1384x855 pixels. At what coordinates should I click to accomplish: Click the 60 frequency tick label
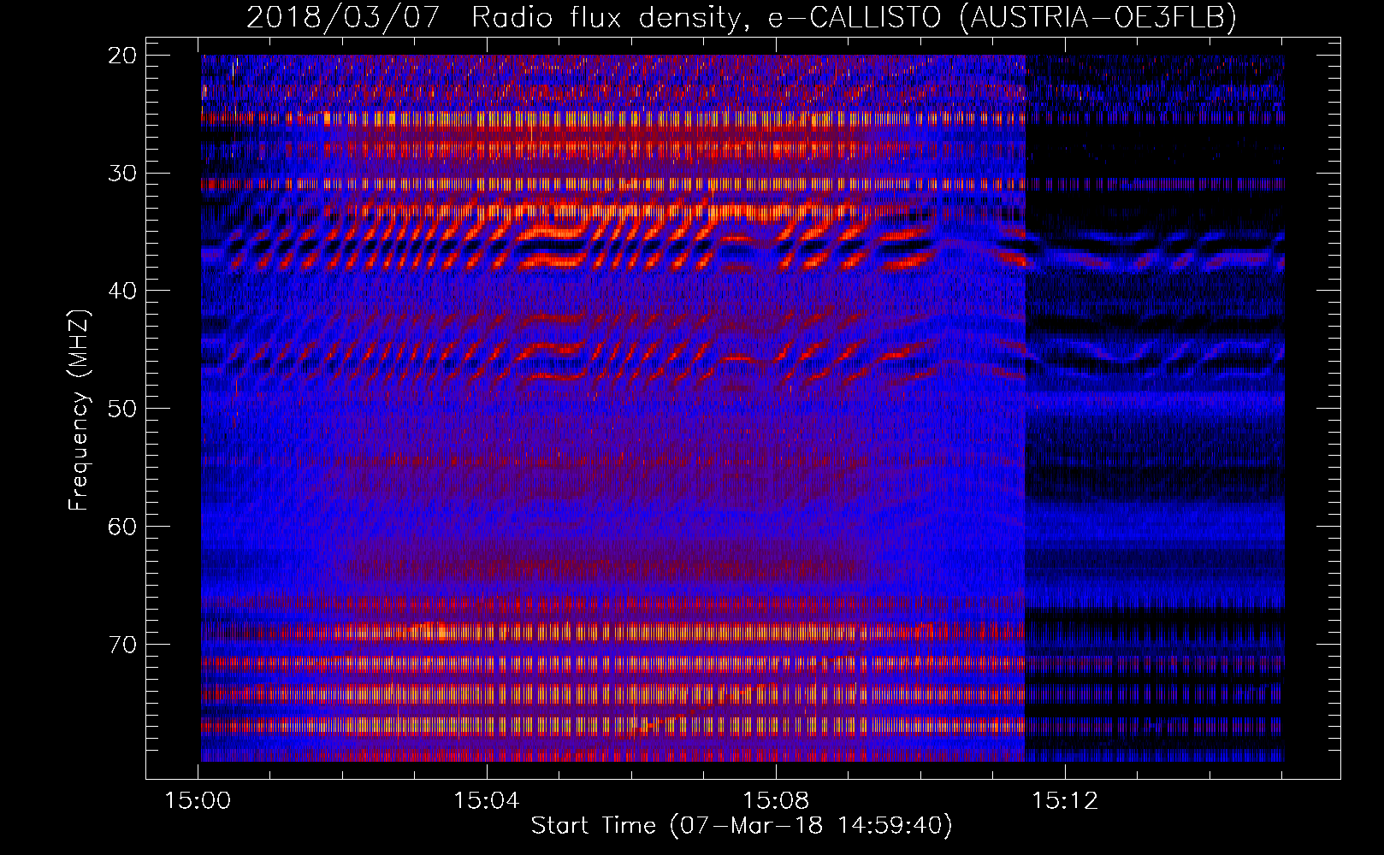(x=123, y=526)
